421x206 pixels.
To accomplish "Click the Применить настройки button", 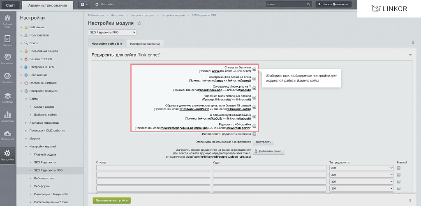I will pyautogui.click(x=111, y=200).
